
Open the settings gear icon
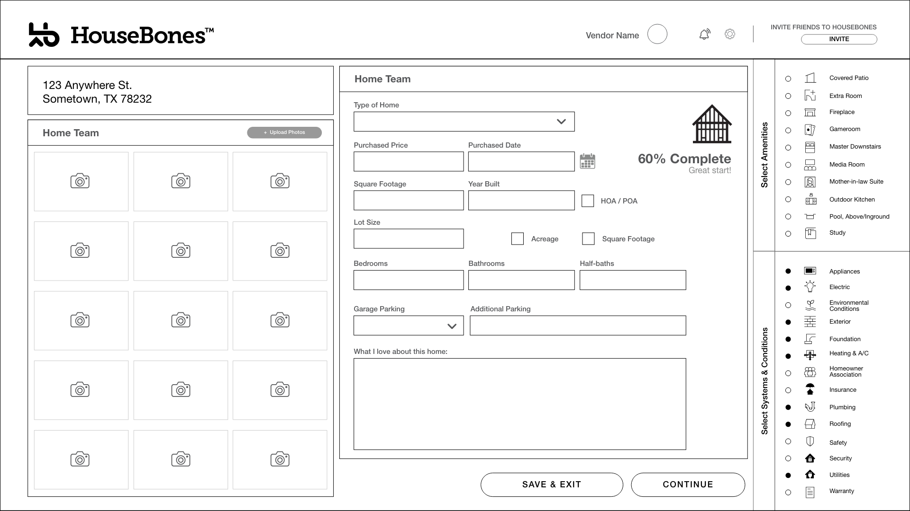[730, 34]
